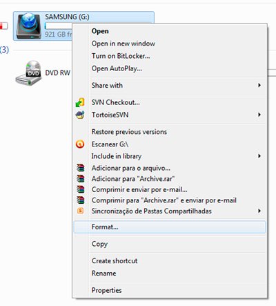Screen dimensions: 276x306
Task: Expand the Include in library submenu arrow
Action: pos(259,156)
